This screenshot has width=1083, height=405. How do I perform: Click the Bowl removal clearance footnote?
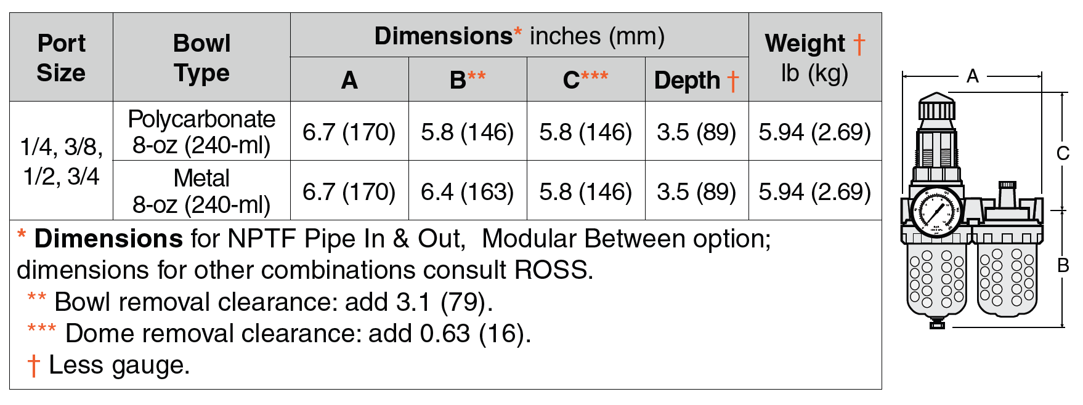pyautogui.click(x=260, y=302)
